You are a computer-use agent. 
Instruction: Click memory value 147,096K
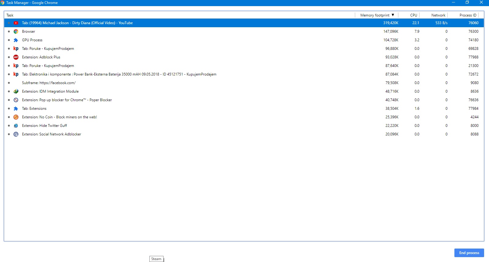(391, 31)
